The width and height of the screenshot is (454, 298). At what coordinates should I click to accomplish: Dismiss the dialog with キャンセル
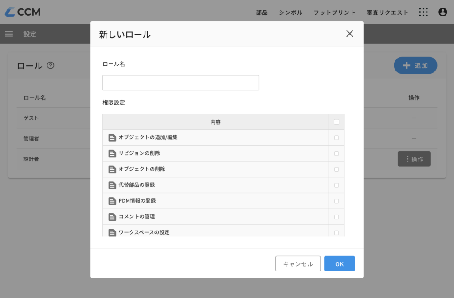click(x=298, y=263)
